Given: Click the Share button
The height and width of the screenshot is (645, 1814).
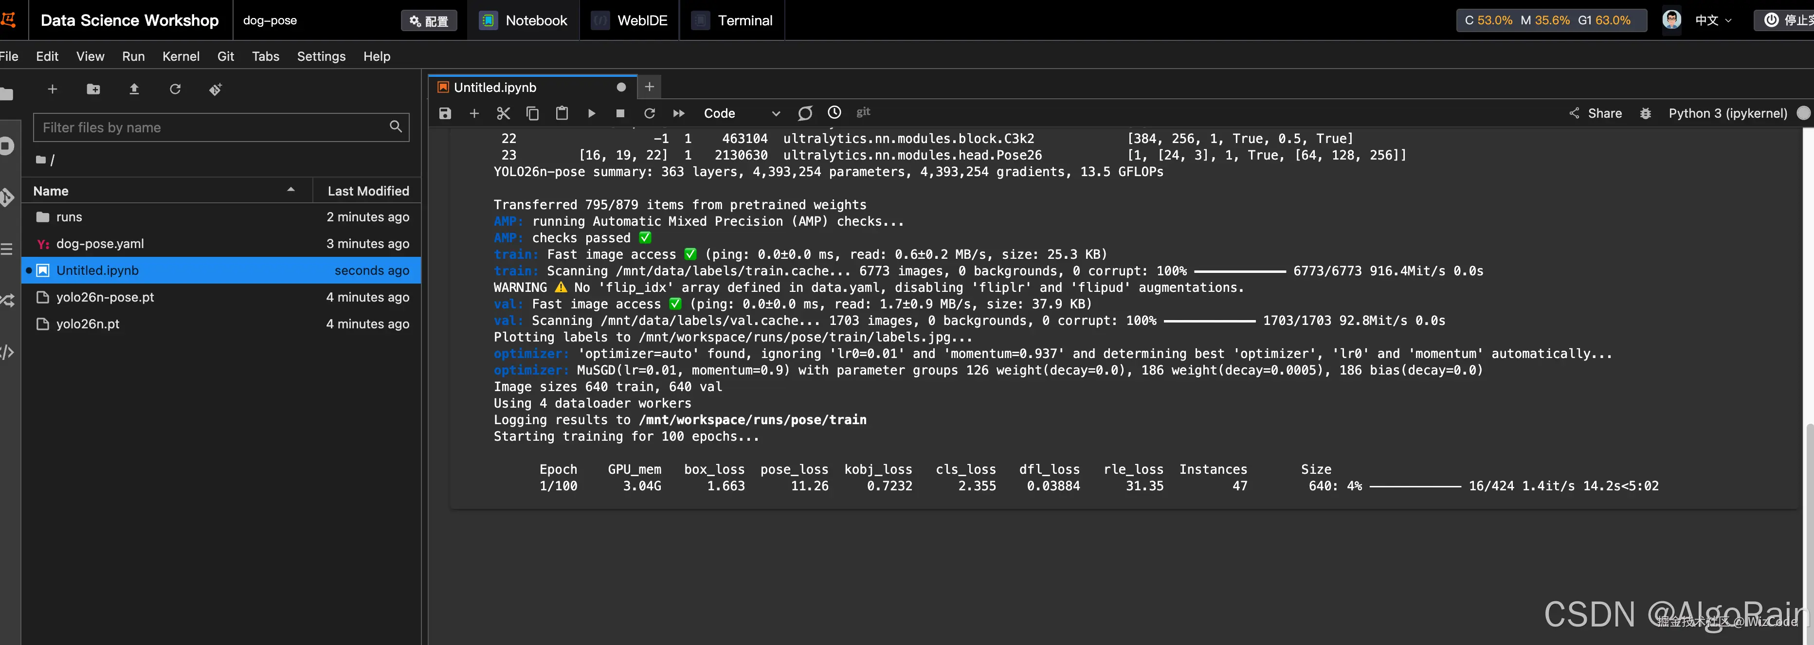Looking at the screenshot, I should click(1596, 113).
